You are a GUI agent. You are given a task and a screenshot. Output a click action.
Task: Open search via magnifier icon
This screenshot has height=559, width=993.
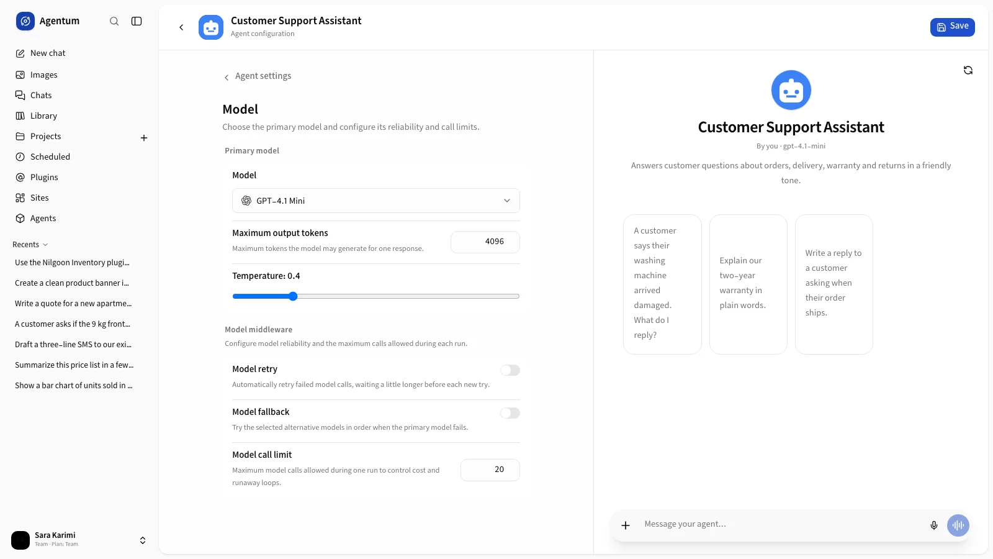(x=114, y=21)
